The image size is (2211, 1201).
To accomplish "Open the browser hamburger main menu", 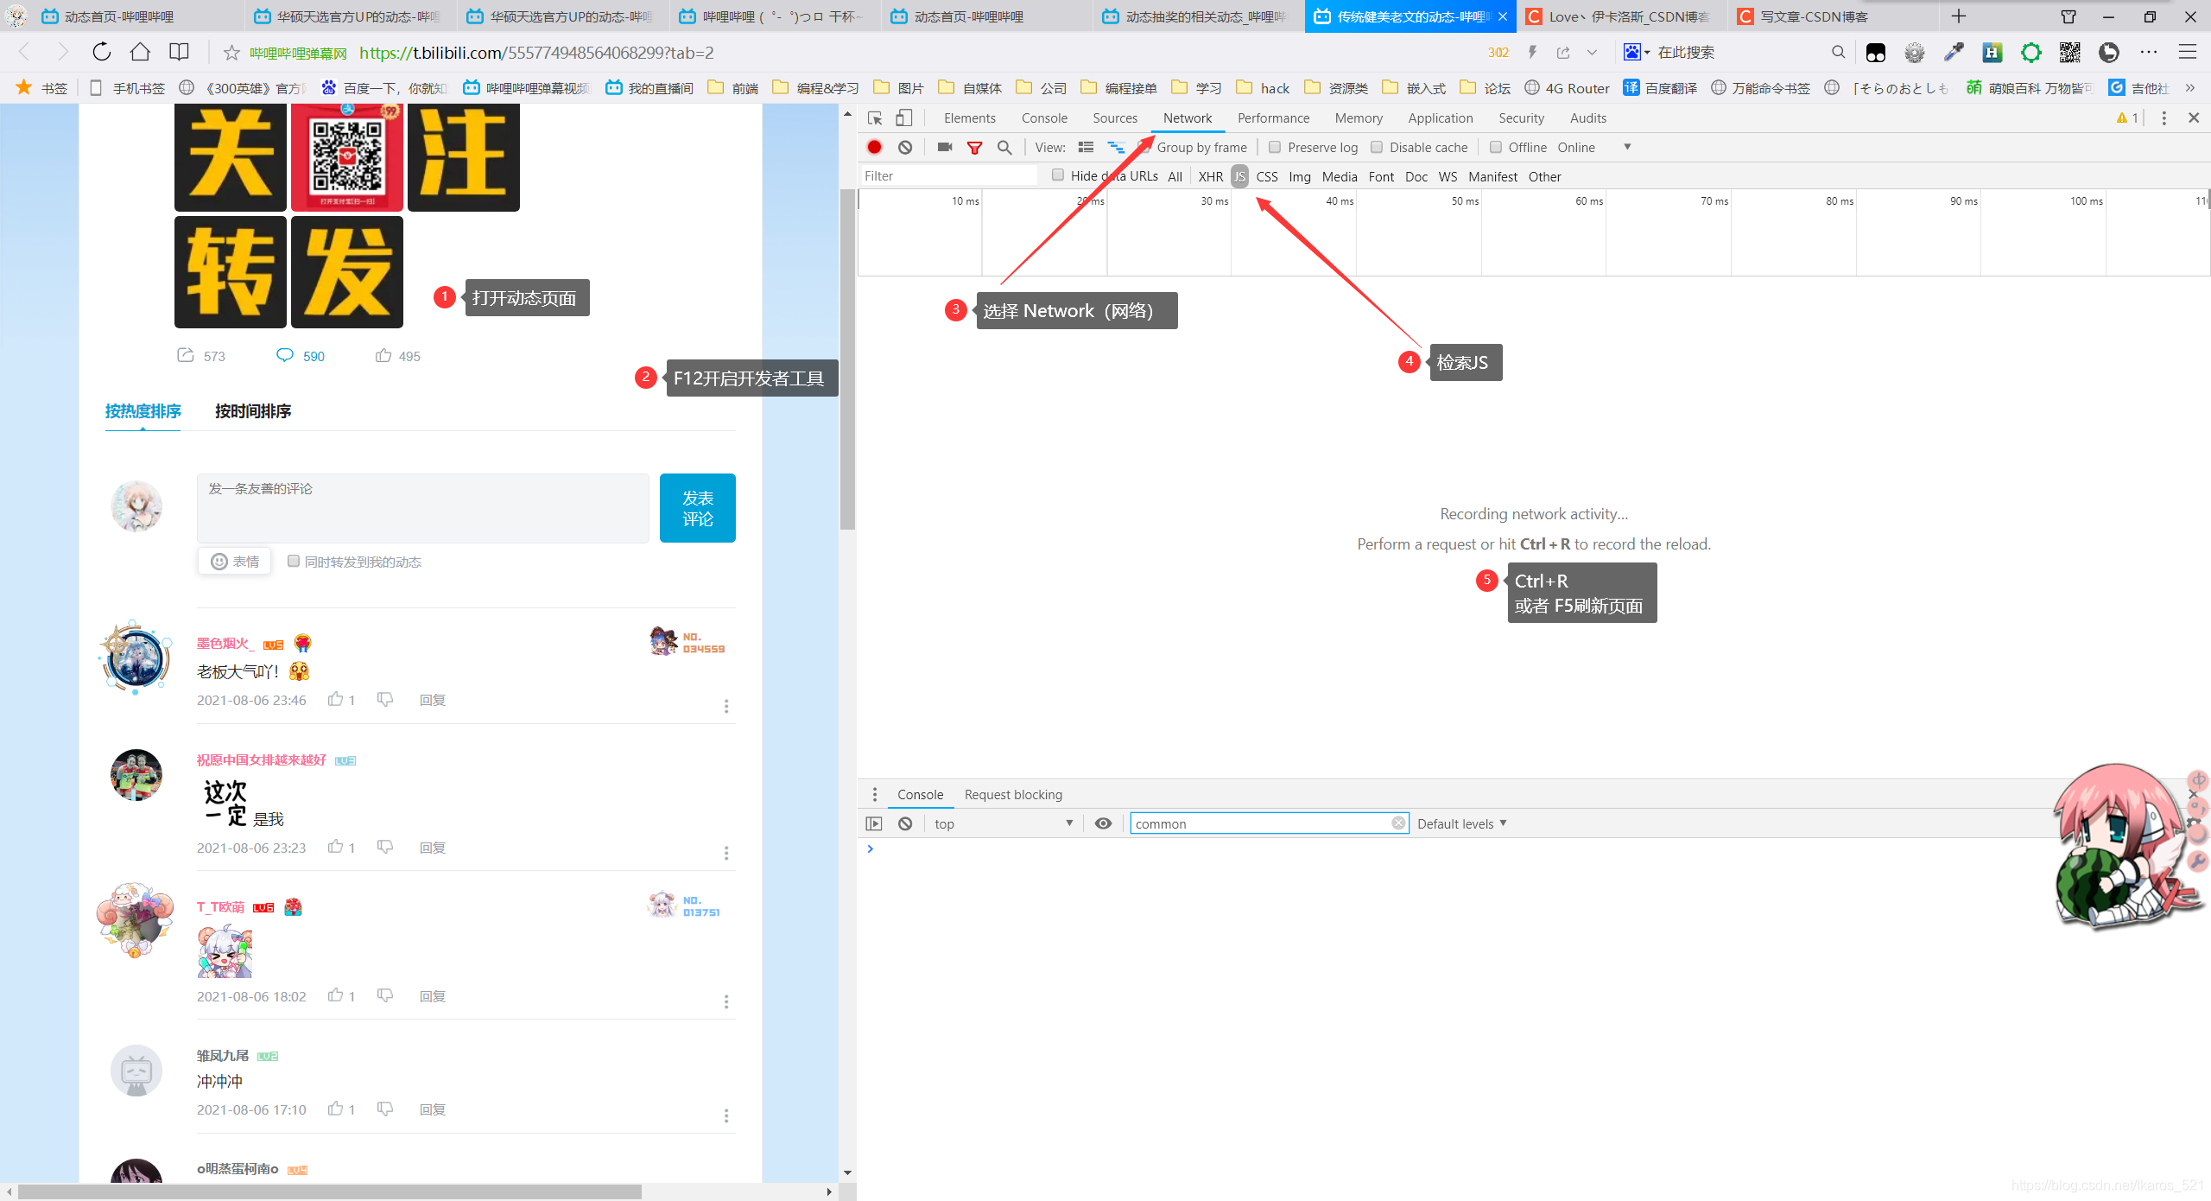I will (x=2188, y=53).
